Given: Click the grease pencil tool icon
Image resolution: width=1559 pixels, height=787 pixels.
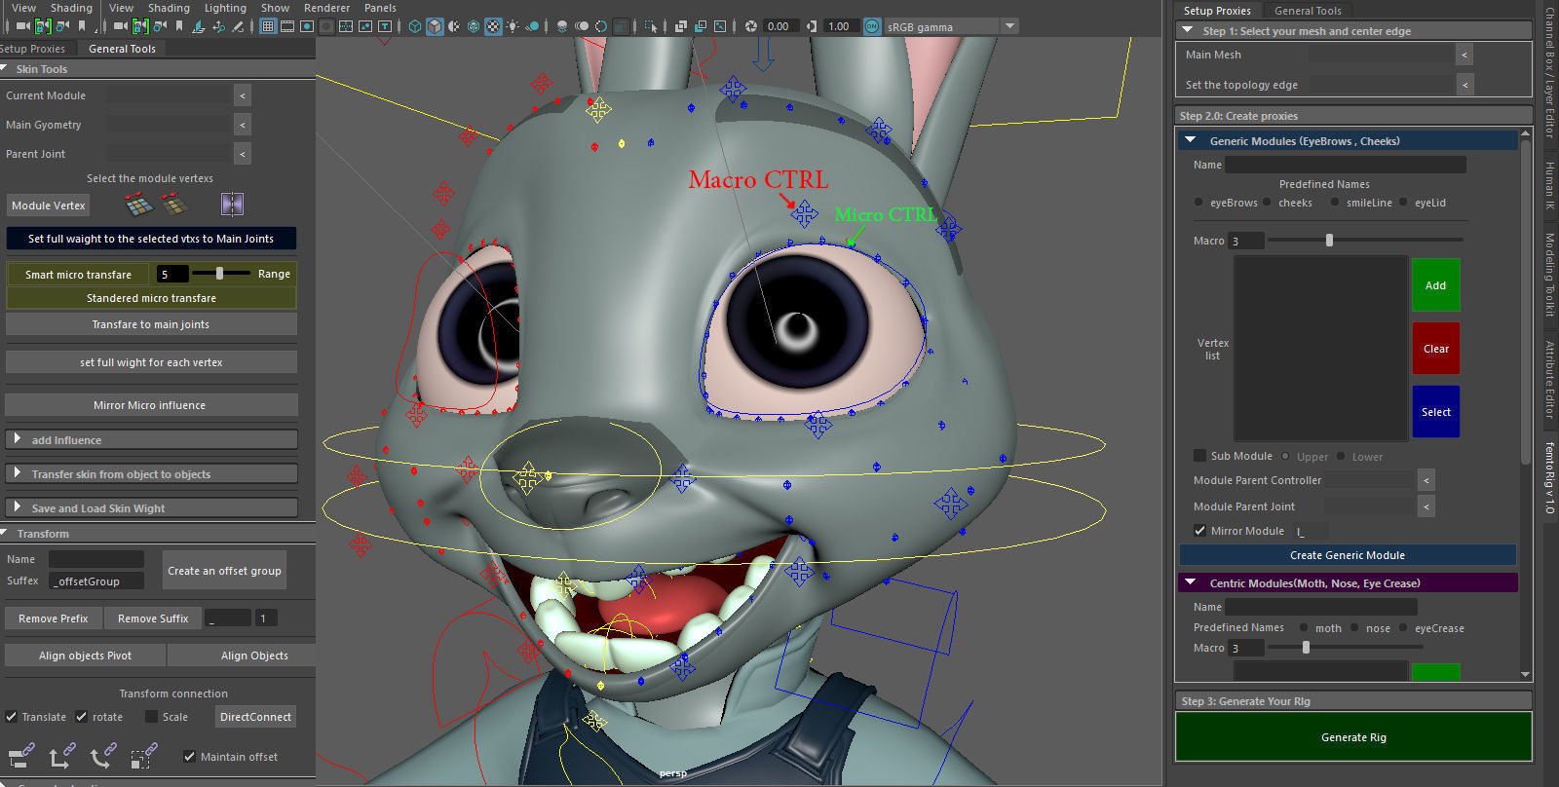Looking at the screenshot, I should [x=237, y=26].
